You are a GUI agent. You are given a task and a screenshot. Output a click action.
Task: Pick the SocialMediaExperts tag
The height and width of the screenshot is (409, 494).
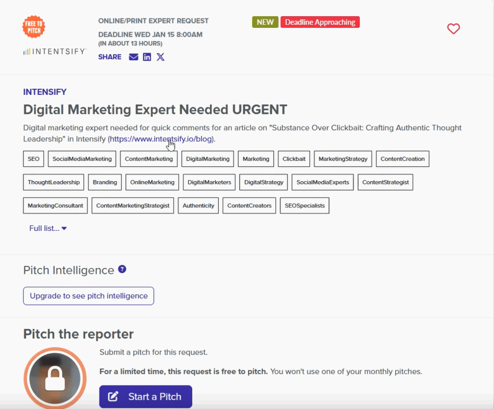coord(322,182)
